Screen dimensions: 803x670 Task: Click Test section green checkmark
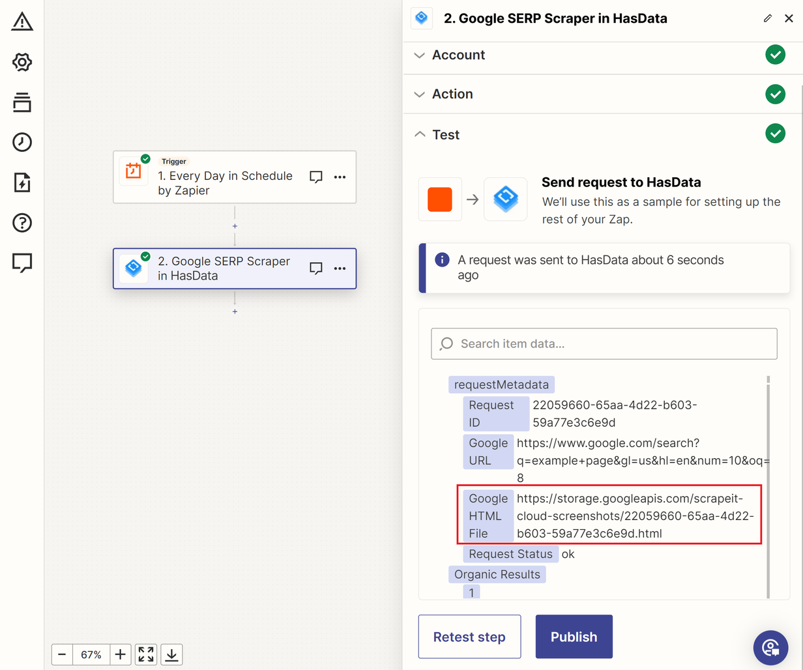[x=776, y=134]
